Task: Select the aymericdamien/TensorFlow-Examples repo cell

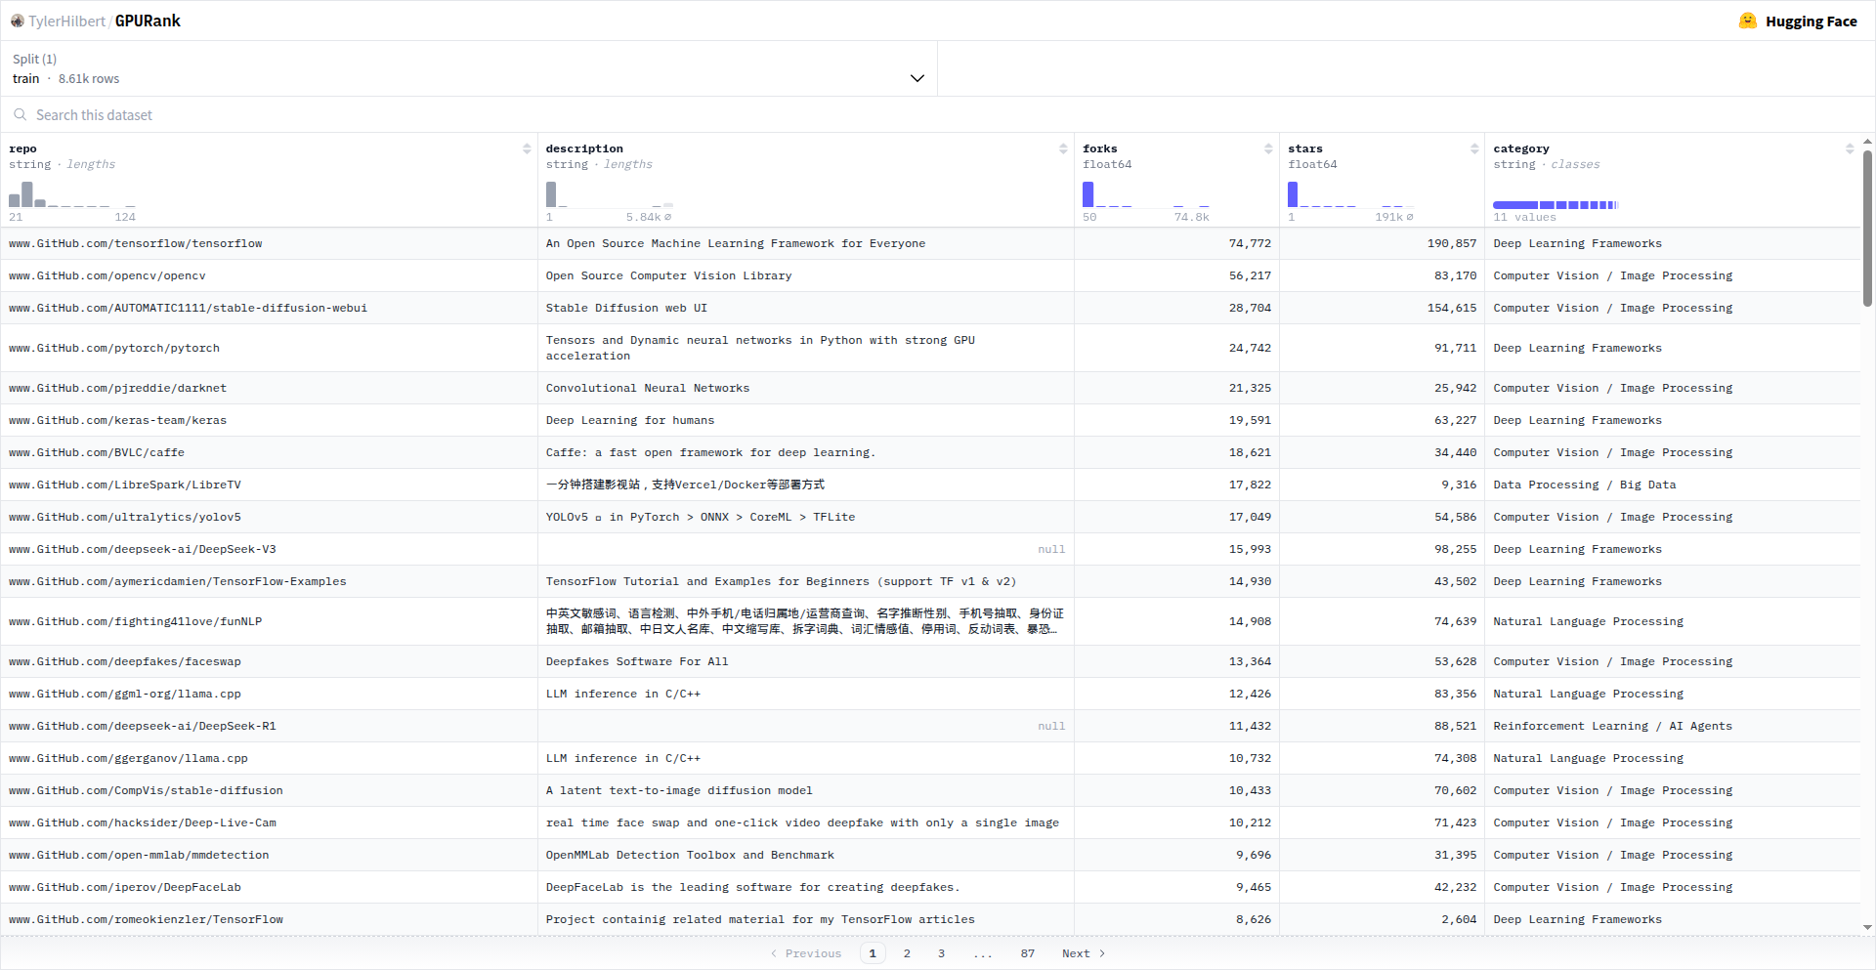Action: (x=269, y=581)
